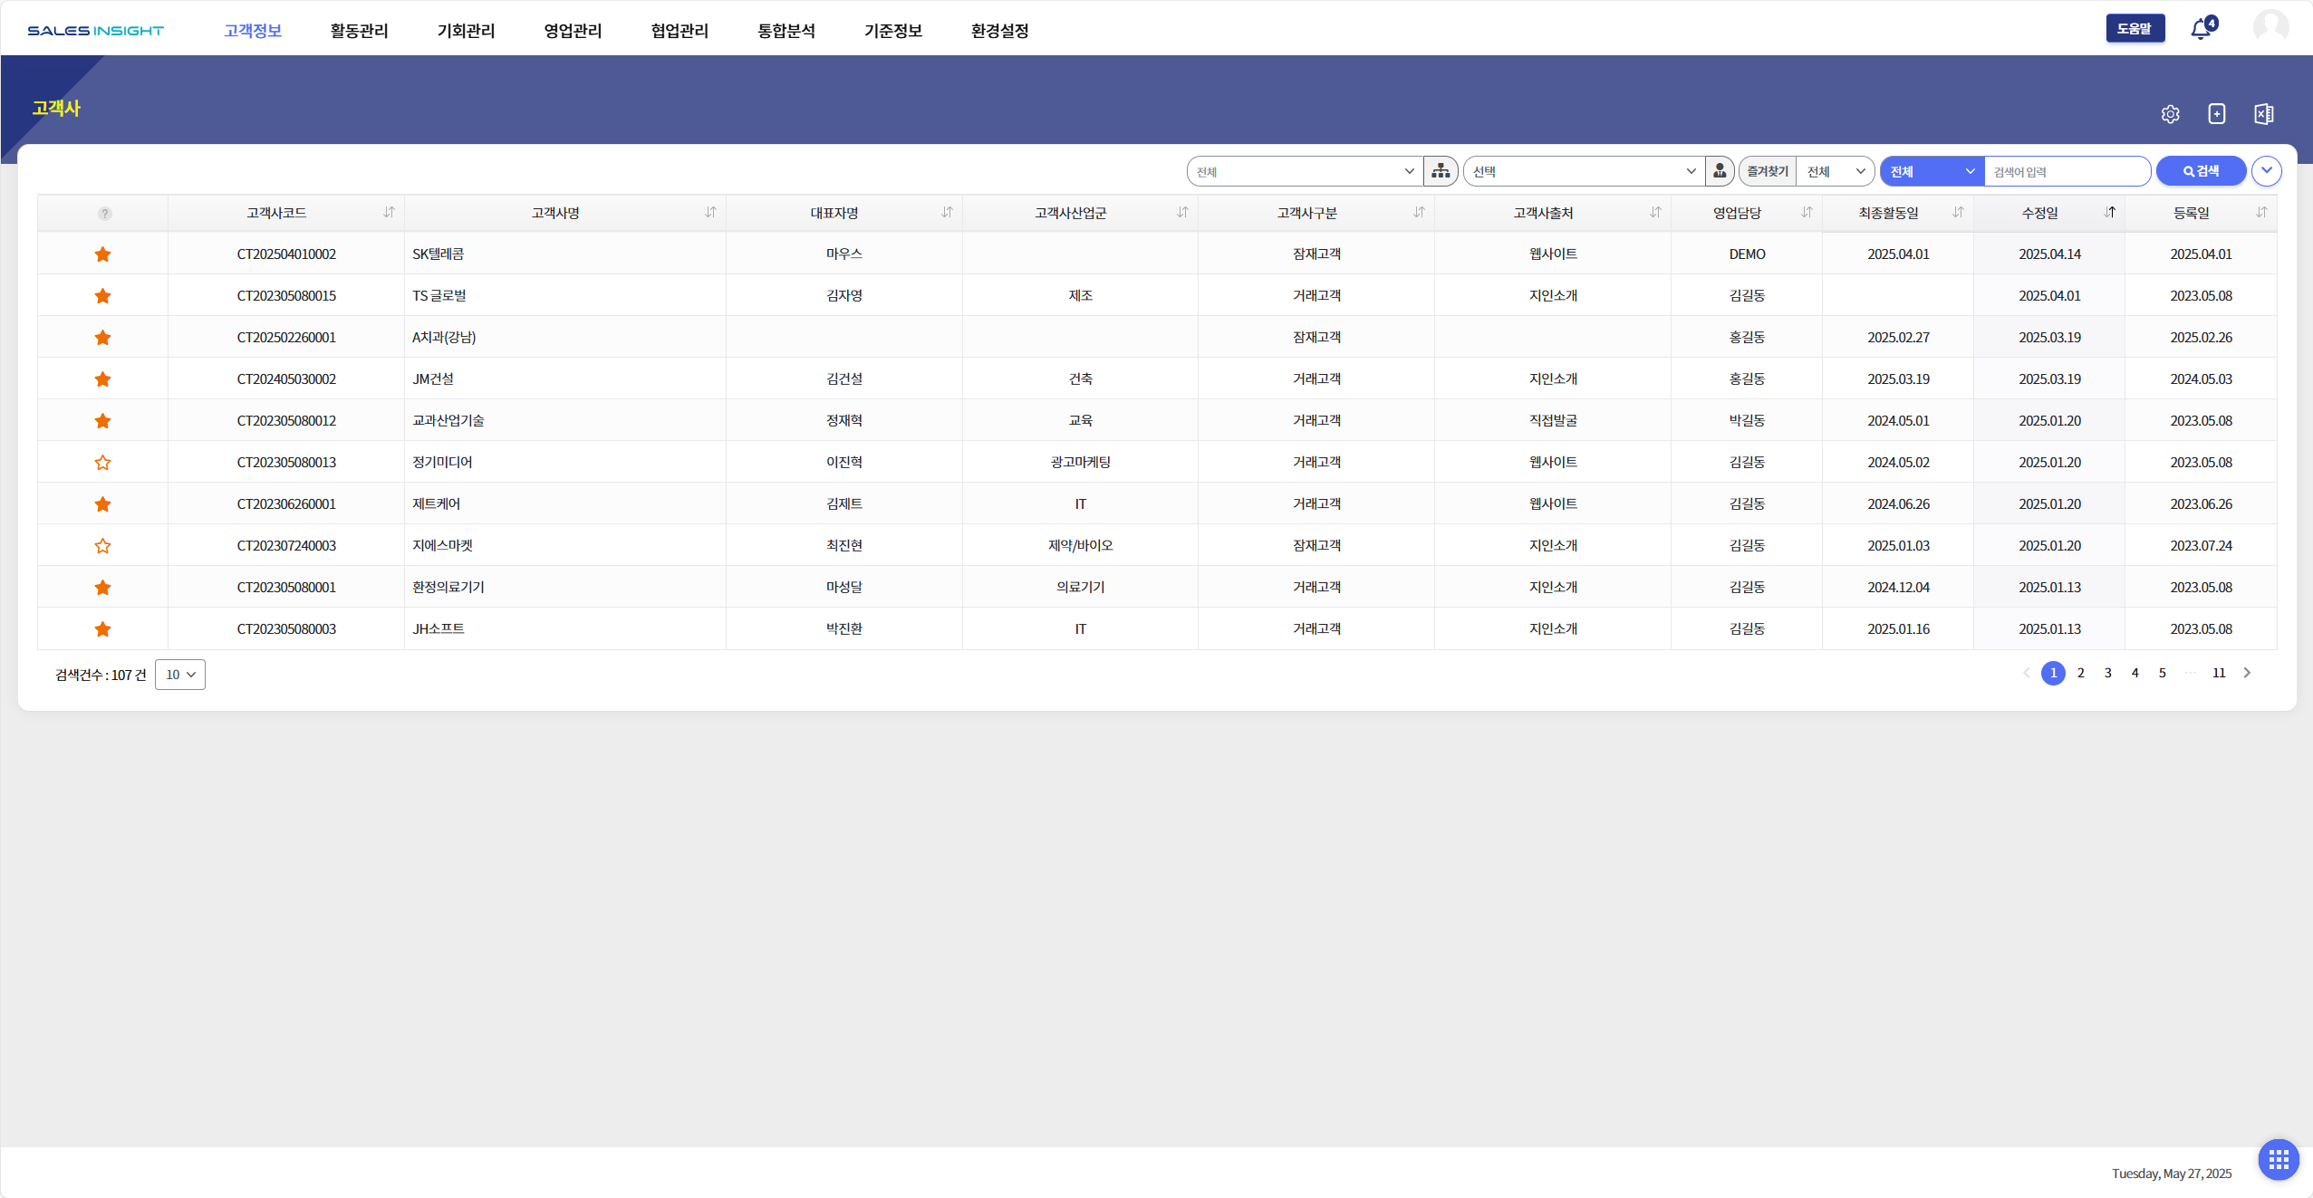
Task: Open the 고객정보 menu
Action: point(253,31)
